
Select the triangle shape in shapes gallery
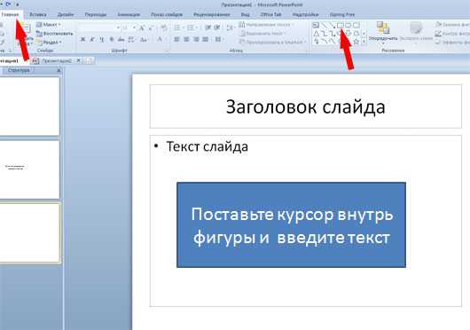coord(316,34)
